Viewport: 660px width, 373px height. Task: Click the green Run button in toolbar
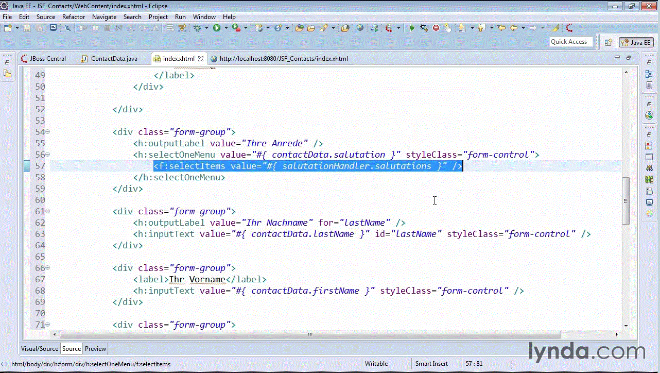click(217, 28)
